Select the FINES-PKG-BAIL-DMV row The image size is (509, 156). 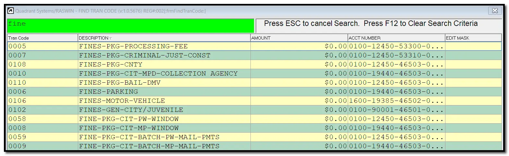pos(254,83)
